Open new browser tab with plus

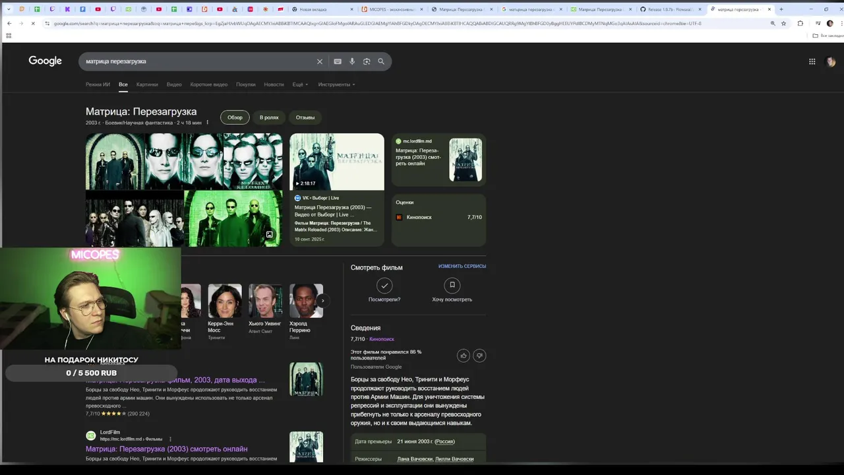tap(781, 9)
